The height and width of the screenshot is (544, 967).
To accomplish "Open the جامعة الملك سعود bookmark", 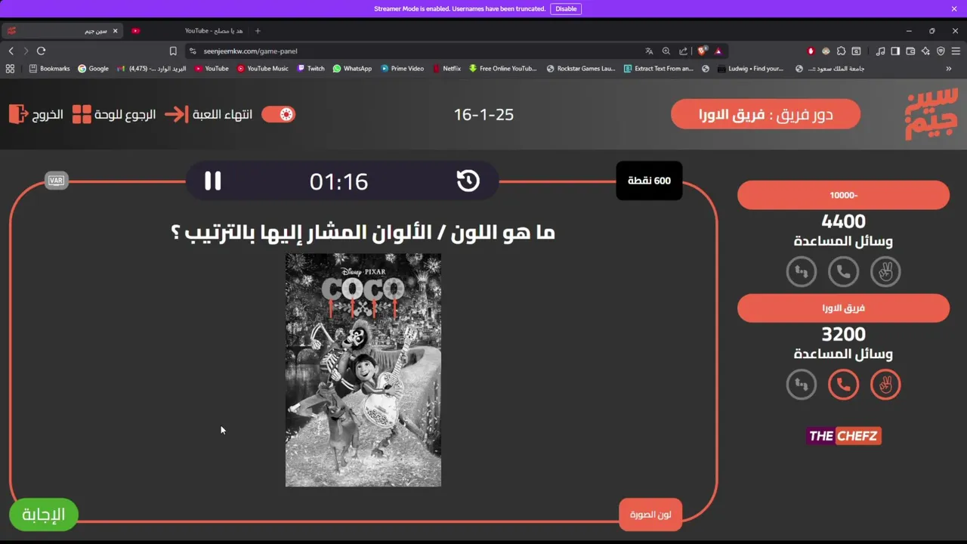I will (x=830, y=68).
